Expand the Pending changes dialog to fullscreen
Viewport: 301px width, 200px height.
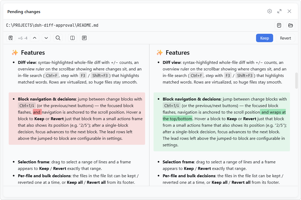coord(279,11)
